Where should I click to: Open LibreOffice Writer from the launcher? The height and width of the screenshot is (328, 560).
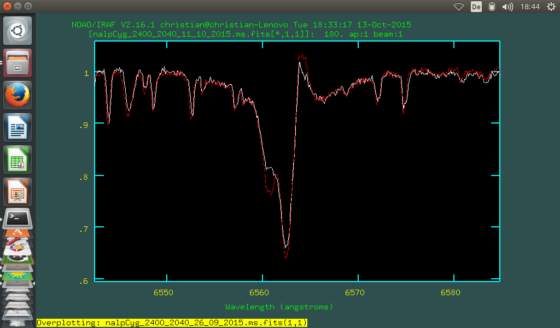(17, 127)
